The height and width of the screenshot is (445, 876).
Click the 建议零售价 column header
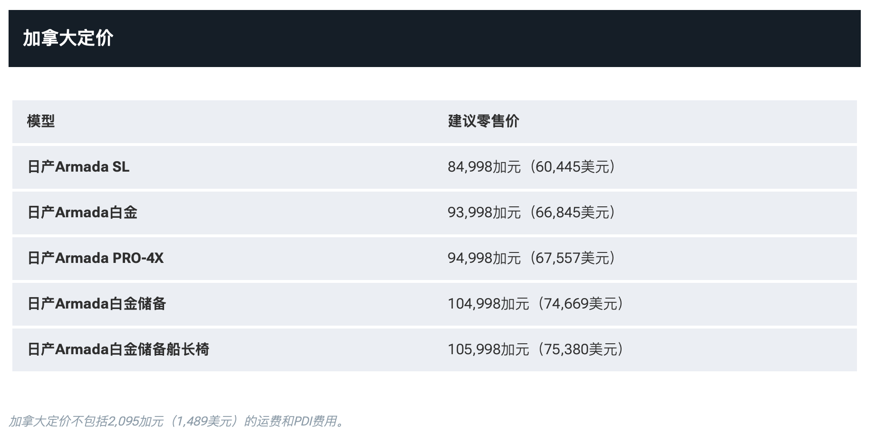point(483,121)
